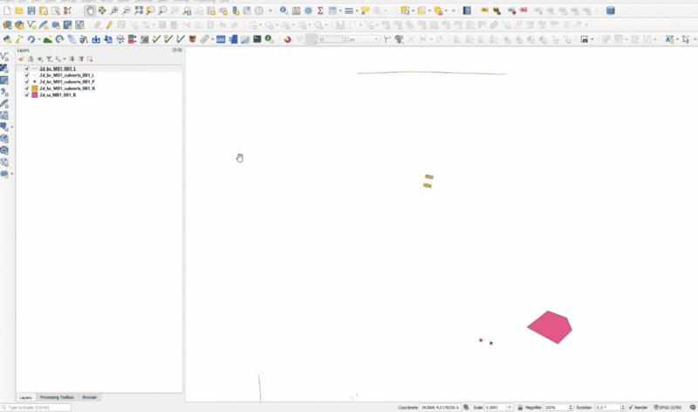
Task: Switch to the Processing Toolbox tab
Action: pos(56,397)
